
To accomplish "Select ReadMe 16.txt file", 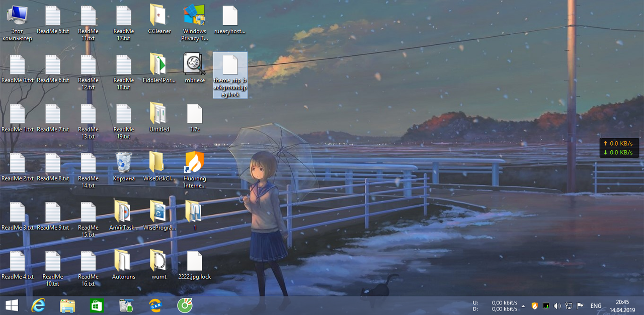I will 88,269.
